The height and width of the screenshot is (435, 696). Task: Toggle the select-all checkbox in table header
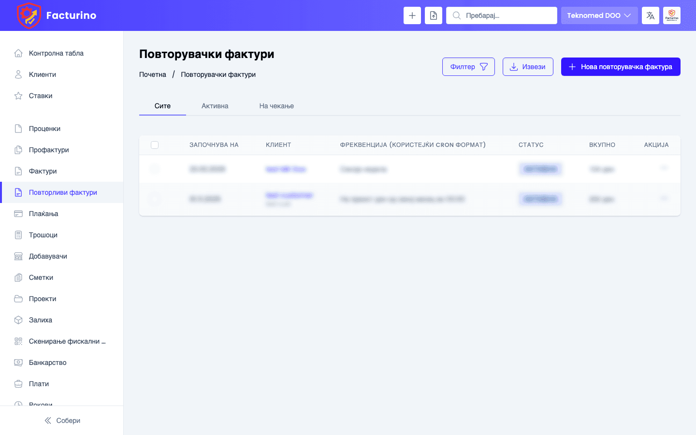(x=155, y=145)
